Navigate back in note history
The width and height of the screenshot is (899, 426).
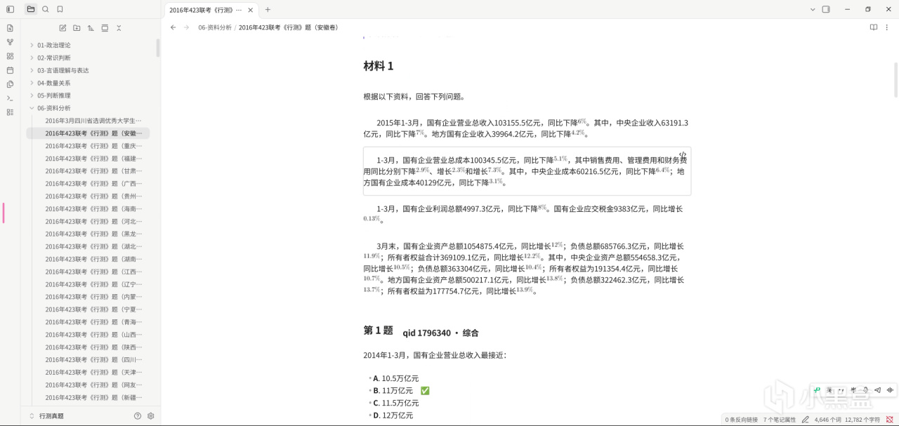pyautogui.click(x=173, y=27)
